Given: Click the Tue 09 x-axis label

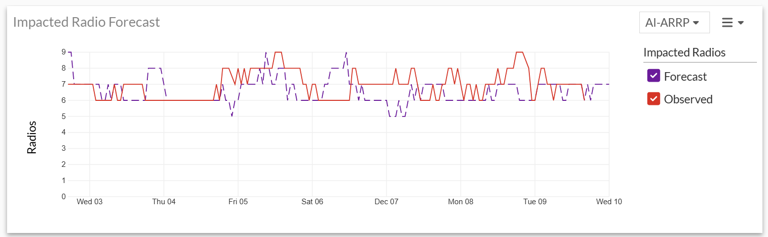Looking at the screenshot, I should coord(535,202).
